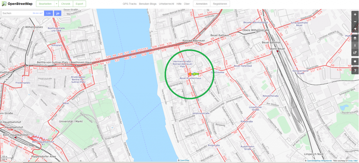Viewport: 359px width, 163px height.
Task: Click the 'Bertha-von-Suttner-Platz / Beethoven-Haus' label
Action: pyautogui.click(x=65, y=63)
